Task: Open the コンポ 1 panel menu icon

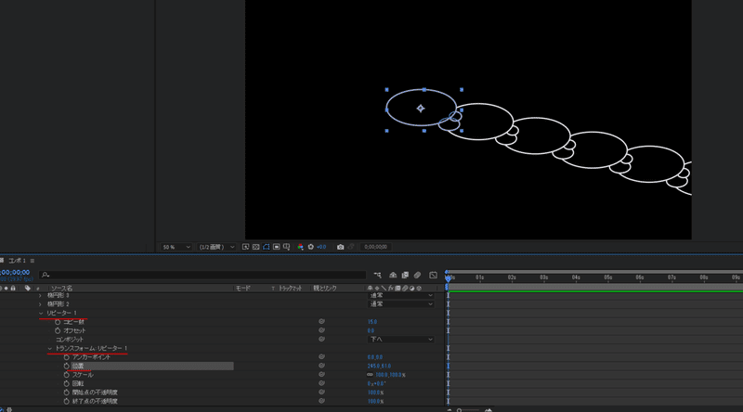Action: [x=33, y=261]
